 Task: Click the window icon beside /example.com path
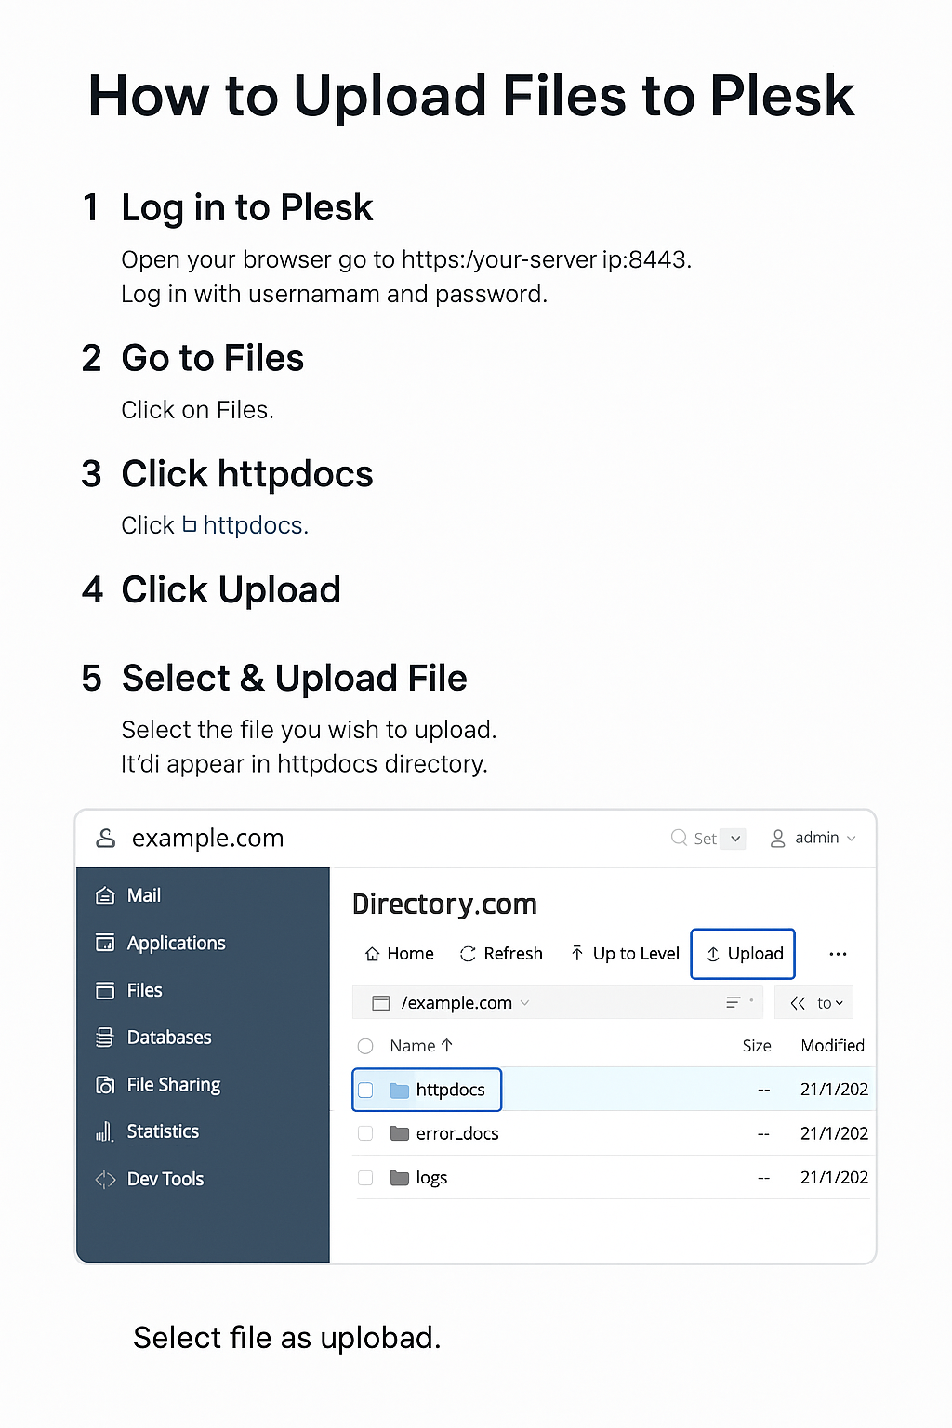tap(380, 1003)
